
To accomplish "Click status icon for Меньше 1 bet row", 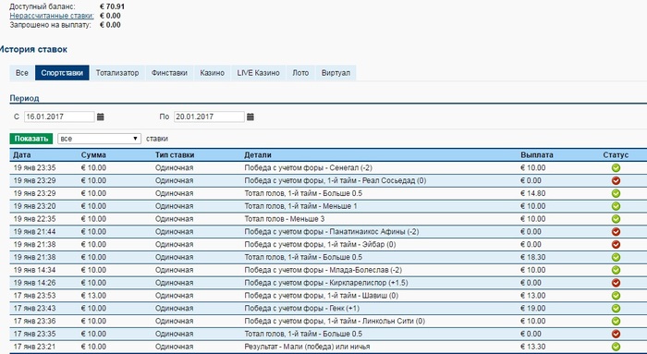I will (616, 206).
